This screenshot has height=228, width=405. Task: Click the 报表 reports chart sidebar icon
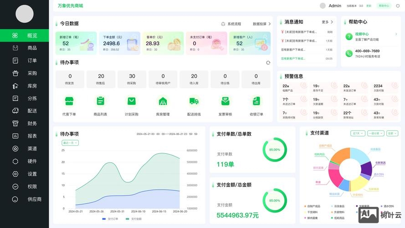click(x=15, y=136)
